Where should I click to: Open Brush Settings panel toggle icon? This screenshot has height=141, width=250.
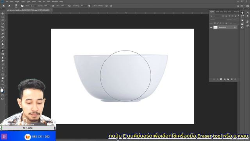tap(22, 6)
